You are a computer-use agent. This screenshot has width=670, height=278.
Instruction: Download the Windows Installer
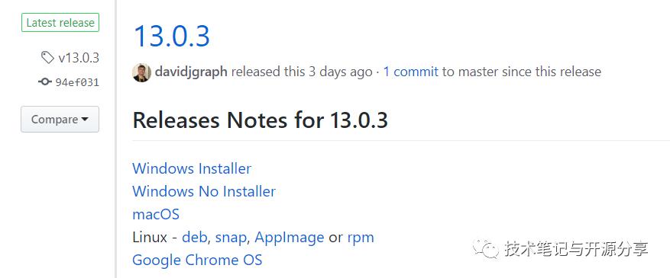pyautogui.click(x=192, y=168)
